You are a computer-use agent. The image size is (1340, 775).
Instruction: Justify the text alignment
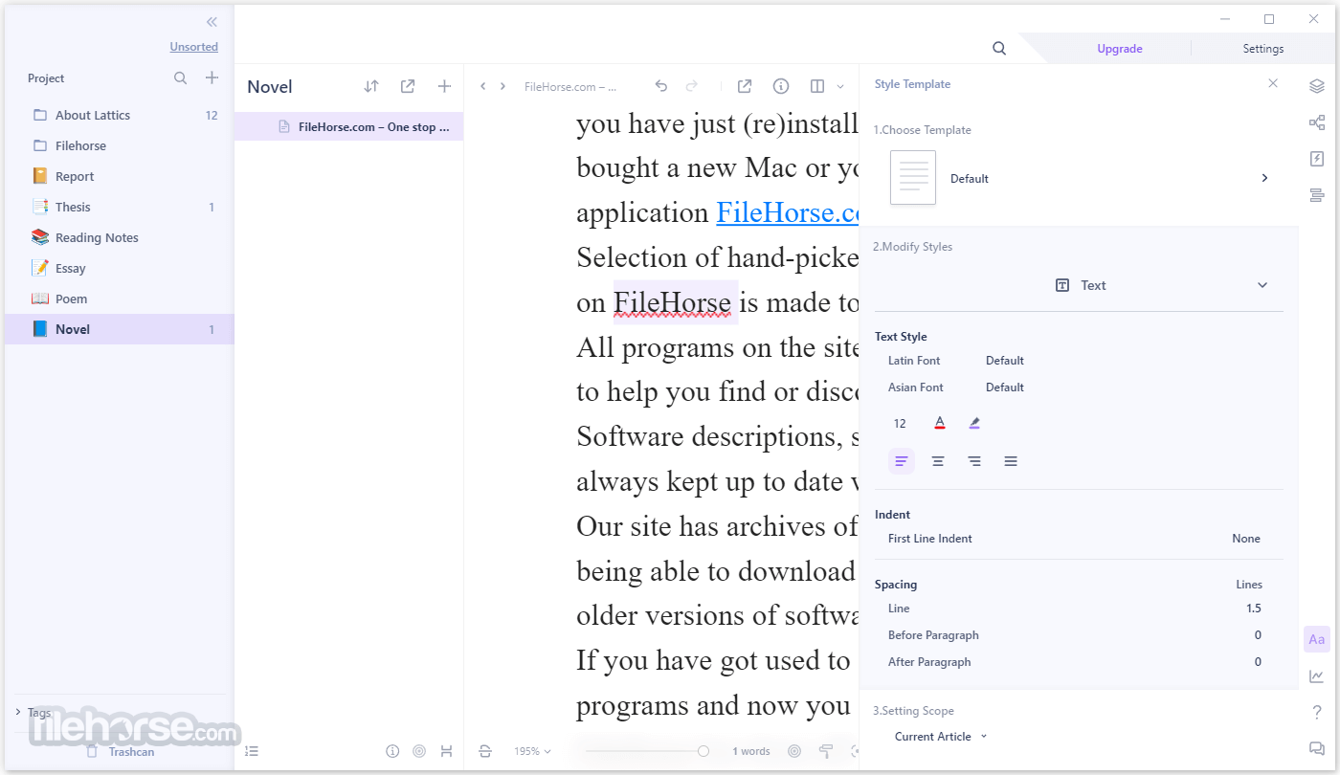[1011, 461]
